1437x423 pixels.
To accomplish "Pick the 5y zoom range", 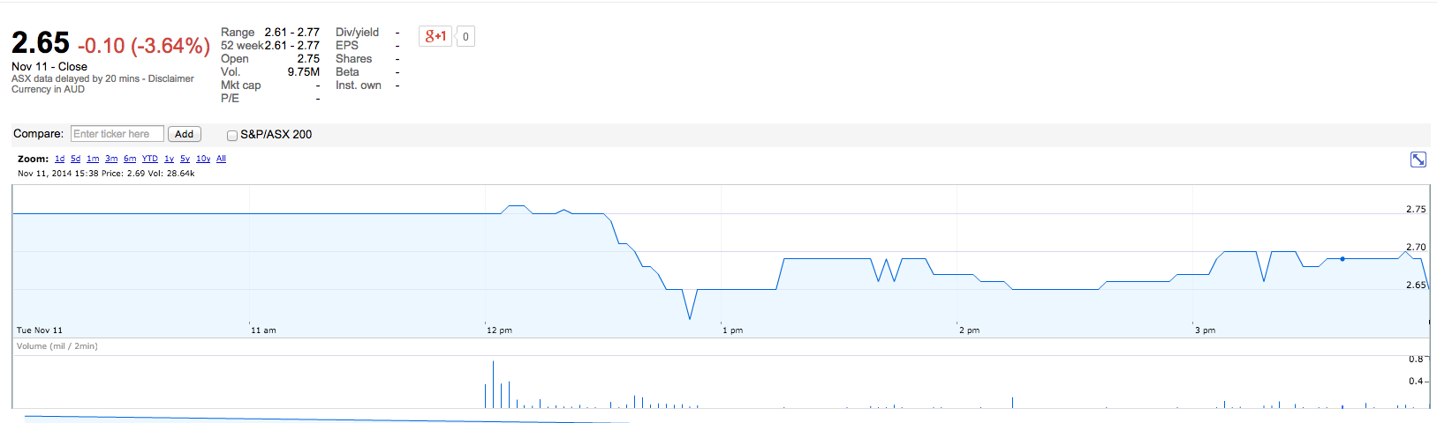I will pyautogui.click(x=185, y=159).
